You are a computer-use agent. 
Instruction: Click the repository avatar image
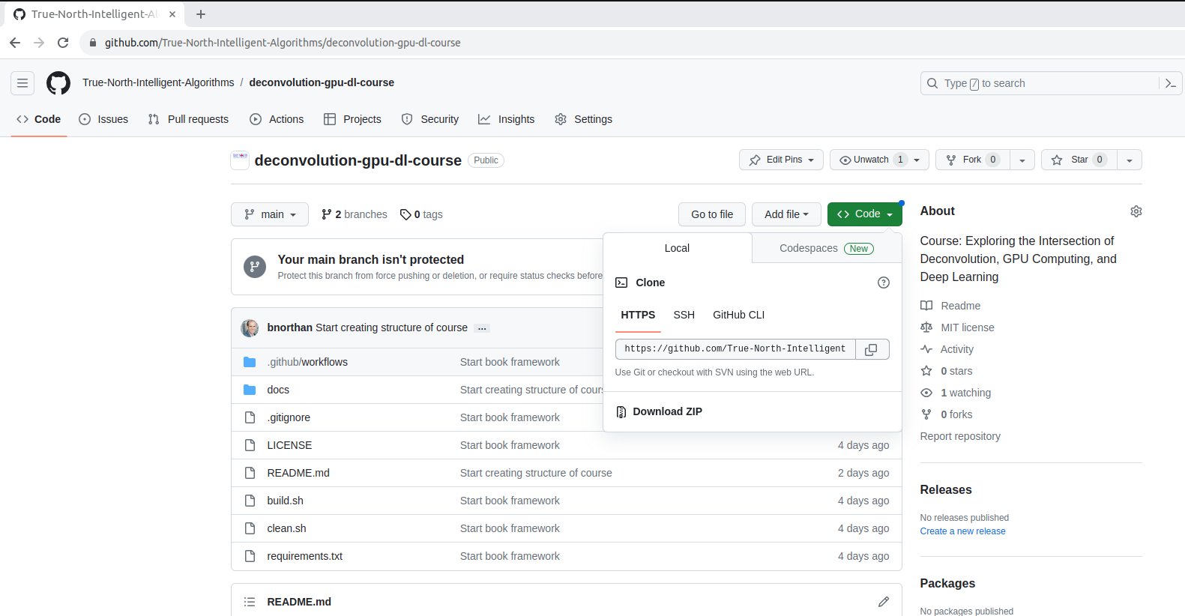coord(240,160)
